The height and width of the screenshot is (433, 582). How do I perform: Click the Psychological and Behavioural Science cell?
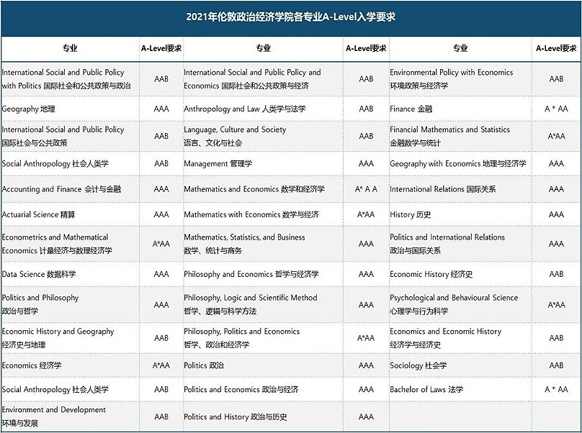pyautogui.click(x=455, y=304)
